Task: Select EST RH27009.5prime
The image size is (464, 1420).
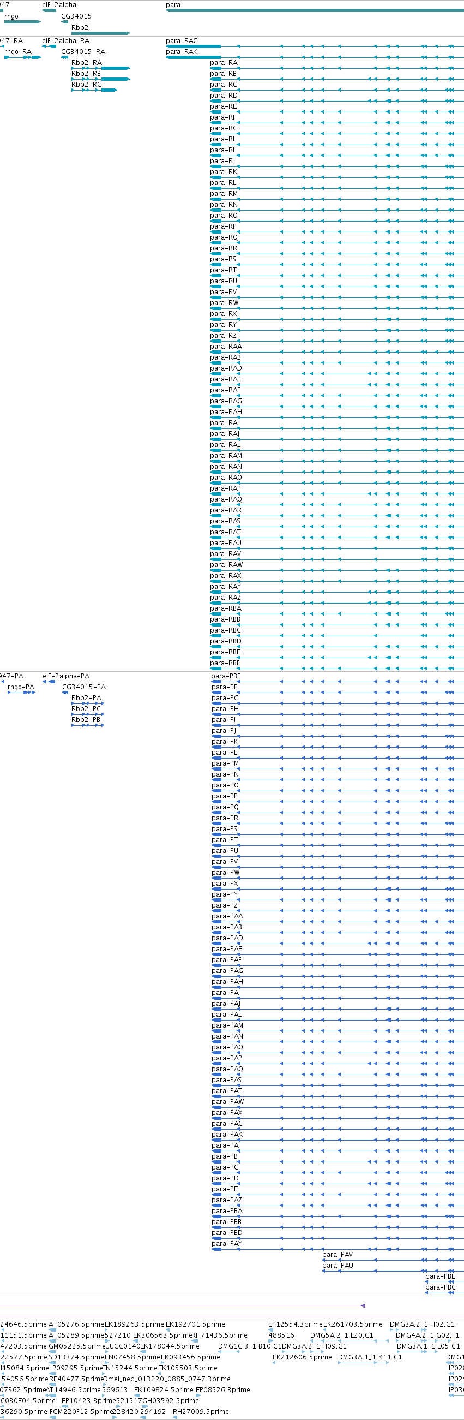Action: click(201, 1412)
